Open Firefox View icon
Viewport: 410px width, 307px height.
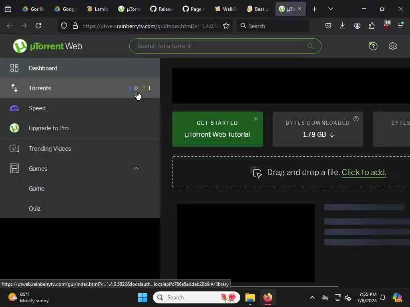tap(8, 9)
